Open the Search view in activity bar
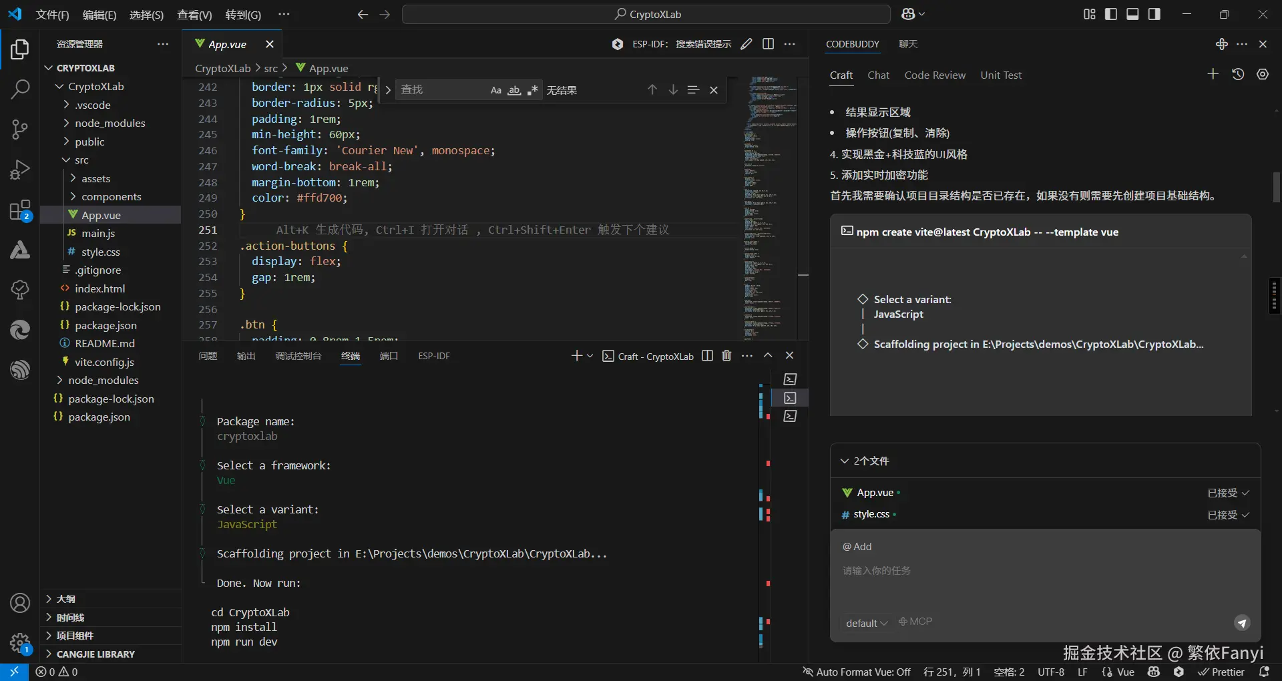This screenshot has height=681, width=1282. [20, 89]
